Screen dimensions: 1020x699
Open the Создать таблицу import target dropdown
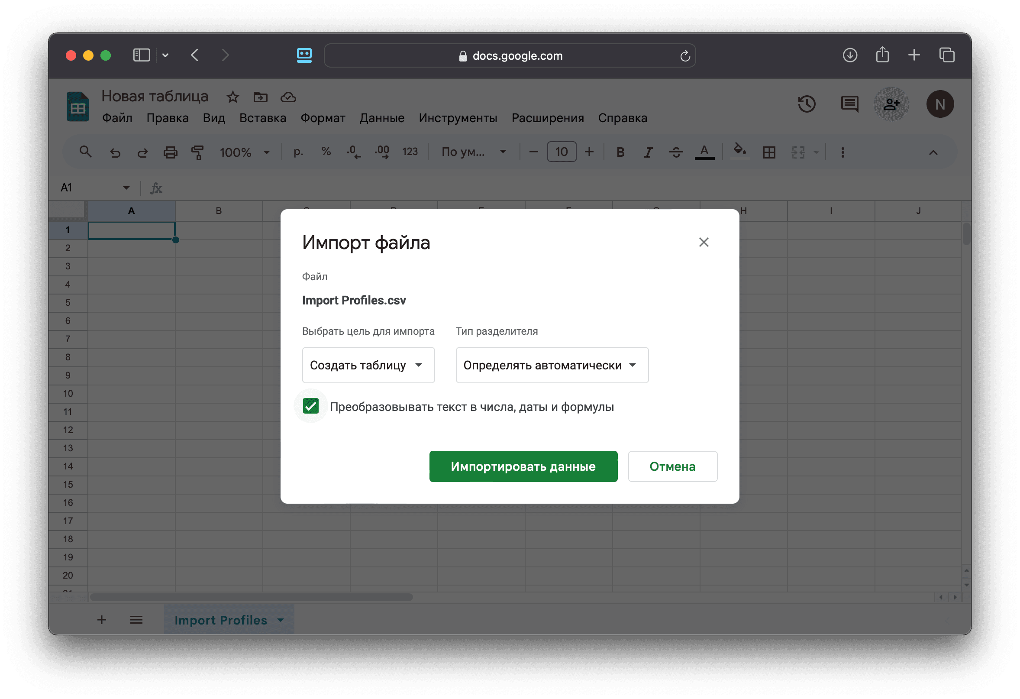368,365
